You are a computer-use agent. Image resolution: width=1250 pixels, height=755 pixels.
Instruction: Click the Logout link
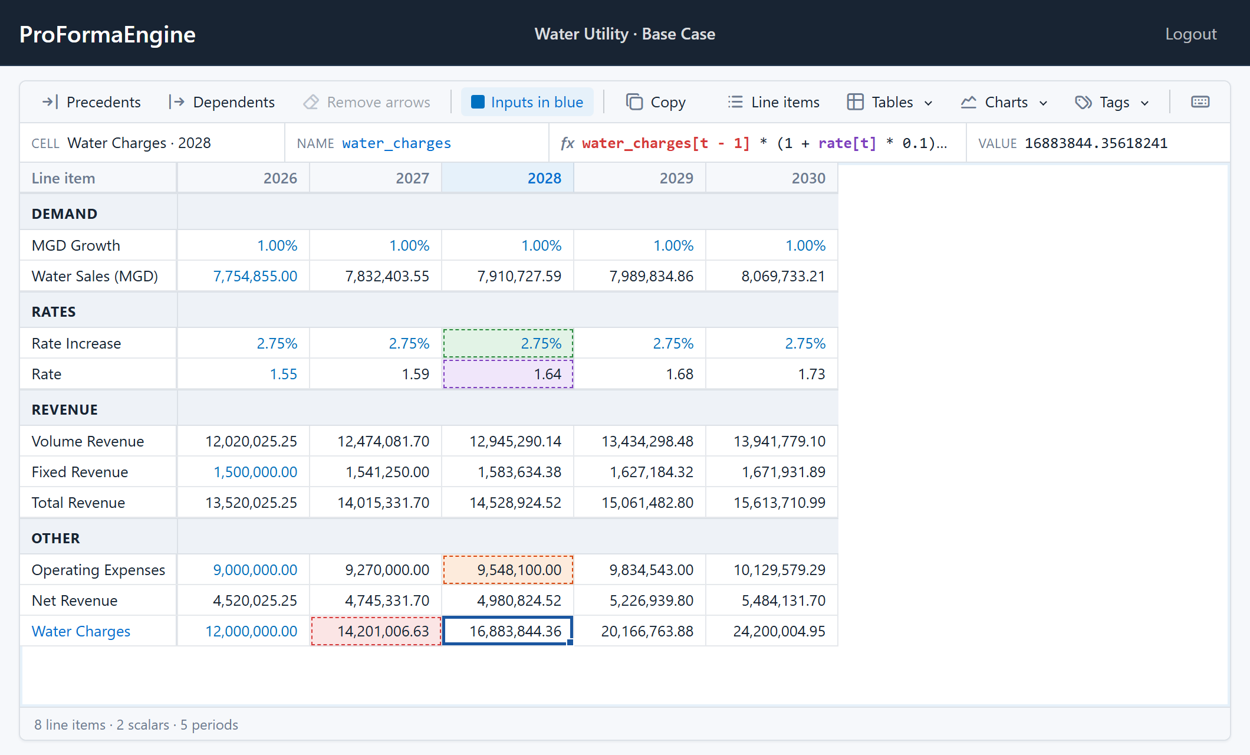pyautogui.click(x=1190, y=34)
